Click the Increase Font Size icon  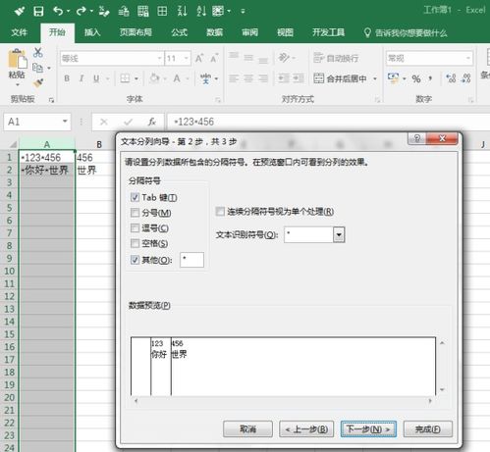(x=199, y=58)
